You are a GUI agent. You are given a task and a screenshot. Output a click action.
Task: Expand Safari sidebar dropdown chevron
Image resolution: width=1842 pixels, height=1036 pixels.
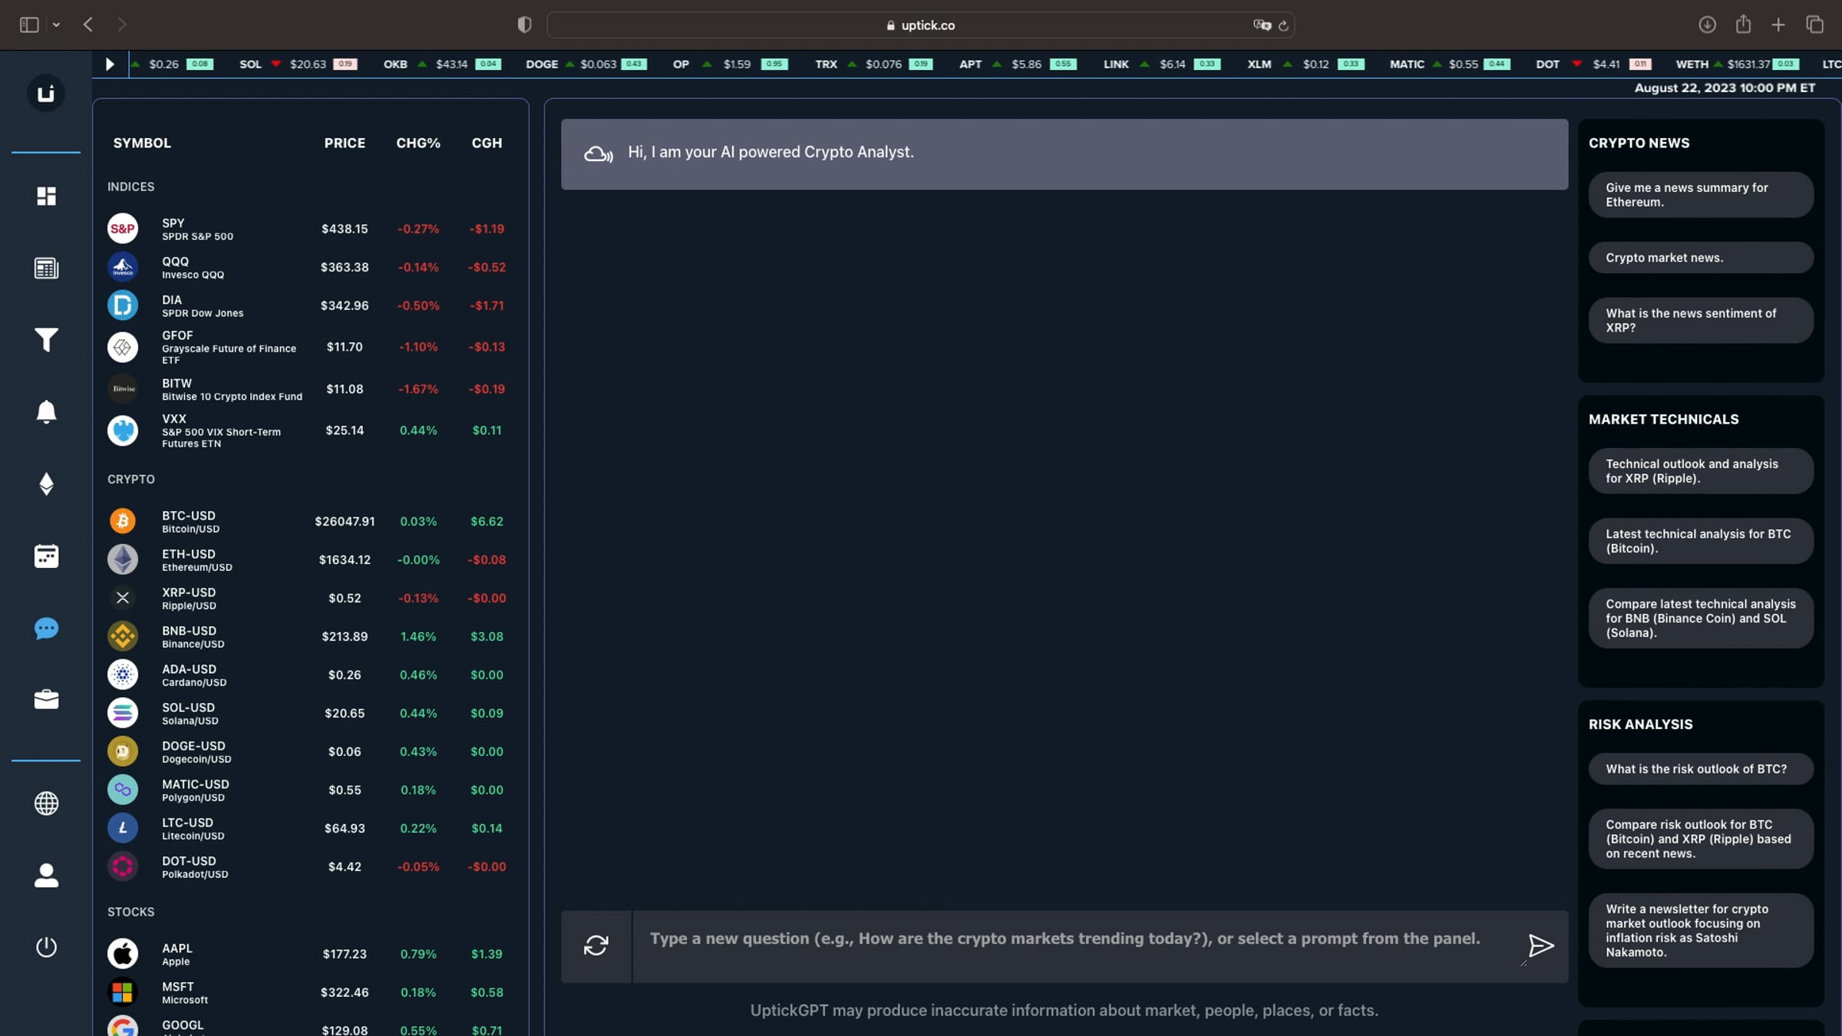coord(56,25)
